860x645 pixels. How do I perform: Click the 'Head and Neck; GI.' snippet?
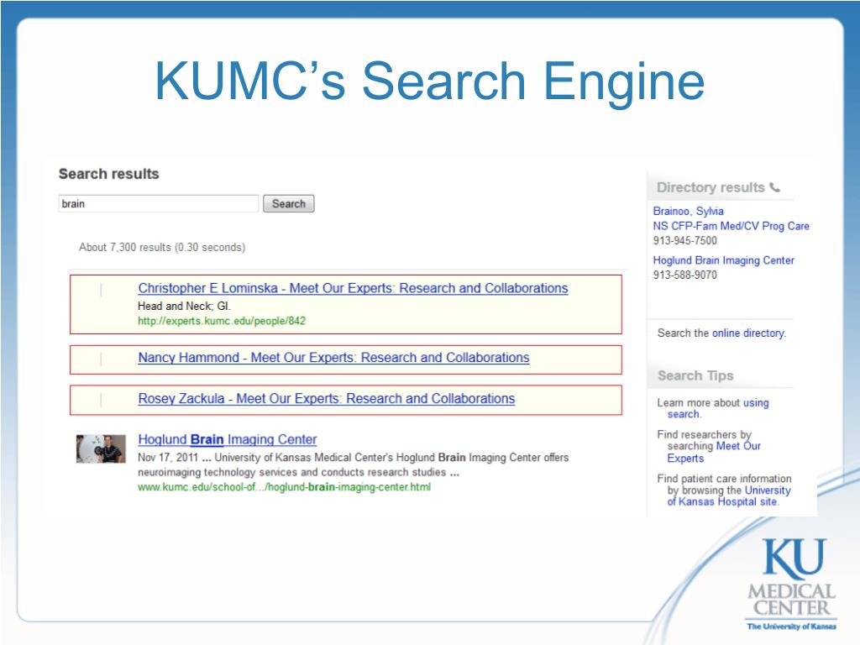point(184,306)
